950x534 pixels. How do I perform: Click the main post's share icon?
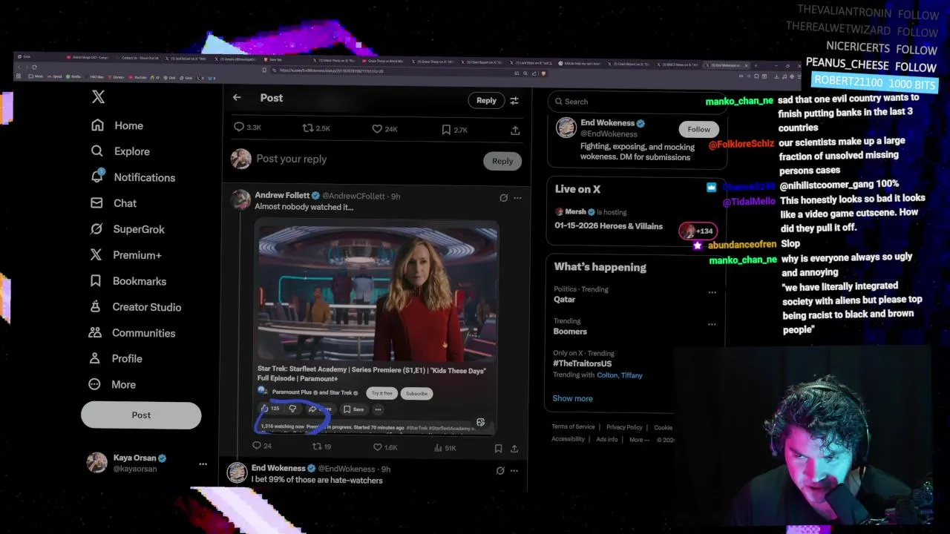(x=515, y=131)
